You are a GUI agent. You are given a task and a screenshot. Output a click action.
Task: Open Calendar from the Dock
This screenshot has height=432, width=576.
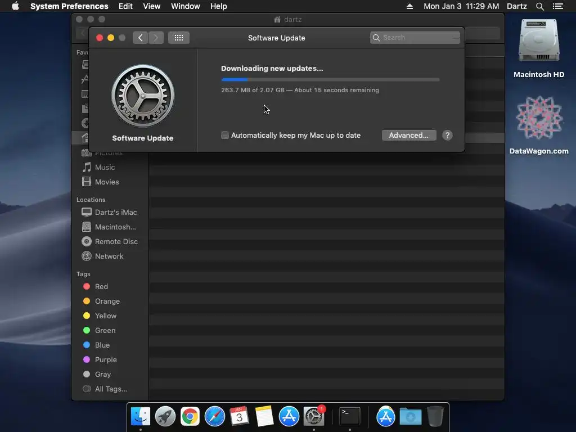(239, 416)
